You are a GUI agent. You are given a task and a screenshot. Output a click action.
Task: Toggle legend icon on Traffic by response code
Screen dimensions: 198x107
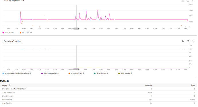(183, 1)
